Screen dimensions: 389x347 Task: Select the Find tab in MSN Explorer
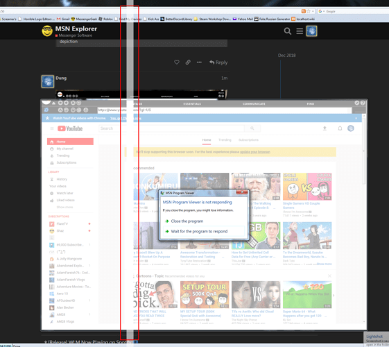(x=311, y=103)
